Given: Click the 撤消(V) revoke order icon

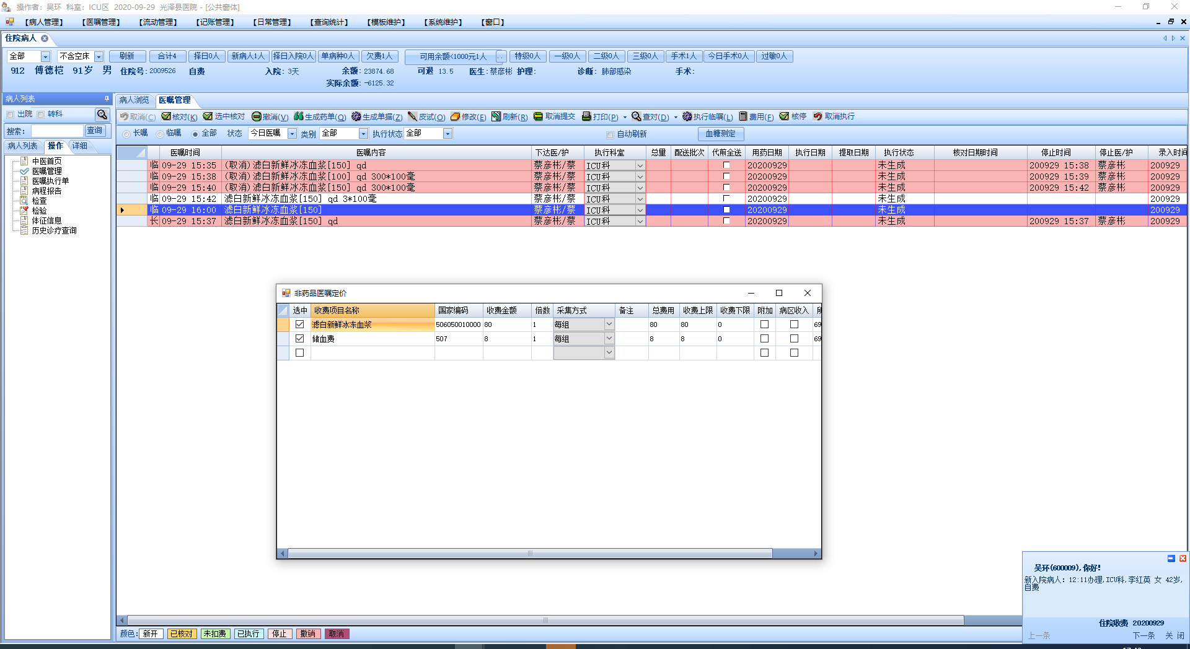Looking at the screenshot, I should (257, 116).
